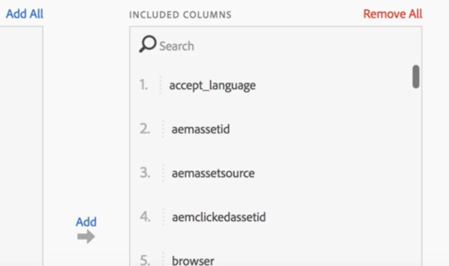Click the blue Add text button
The height and width of the screenshot is (266, 449).
point(86,222)
